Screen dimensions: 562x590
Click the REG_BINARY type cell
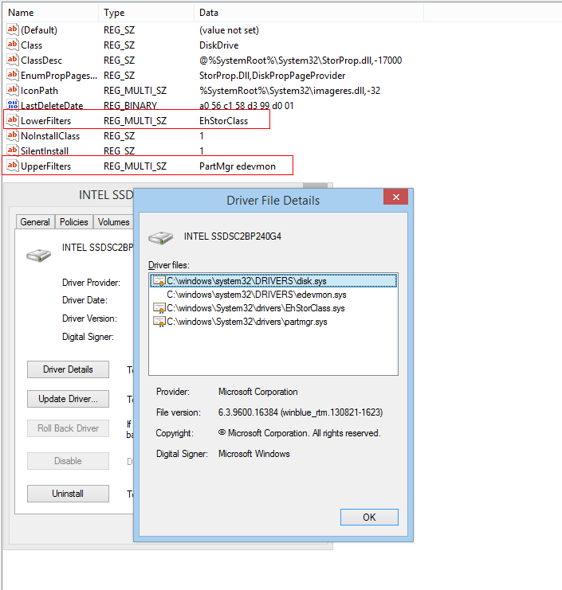(x=130, y=106)
